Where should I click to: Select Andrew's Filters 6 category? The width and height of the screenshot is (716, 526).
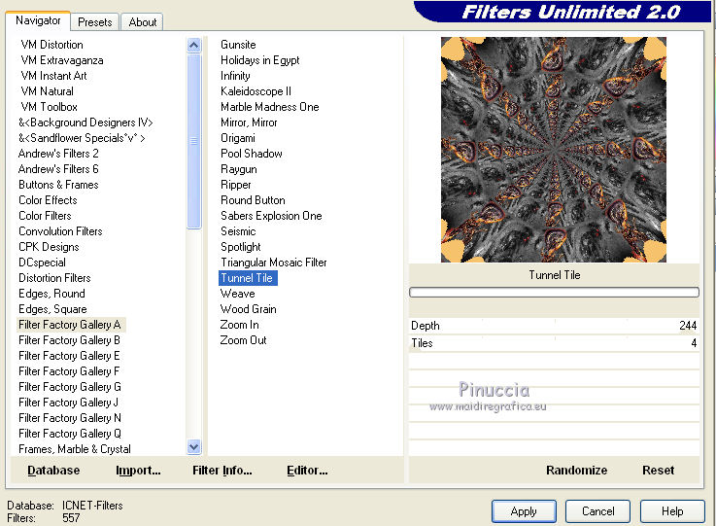pyautogui.click(x=58, y=169)
